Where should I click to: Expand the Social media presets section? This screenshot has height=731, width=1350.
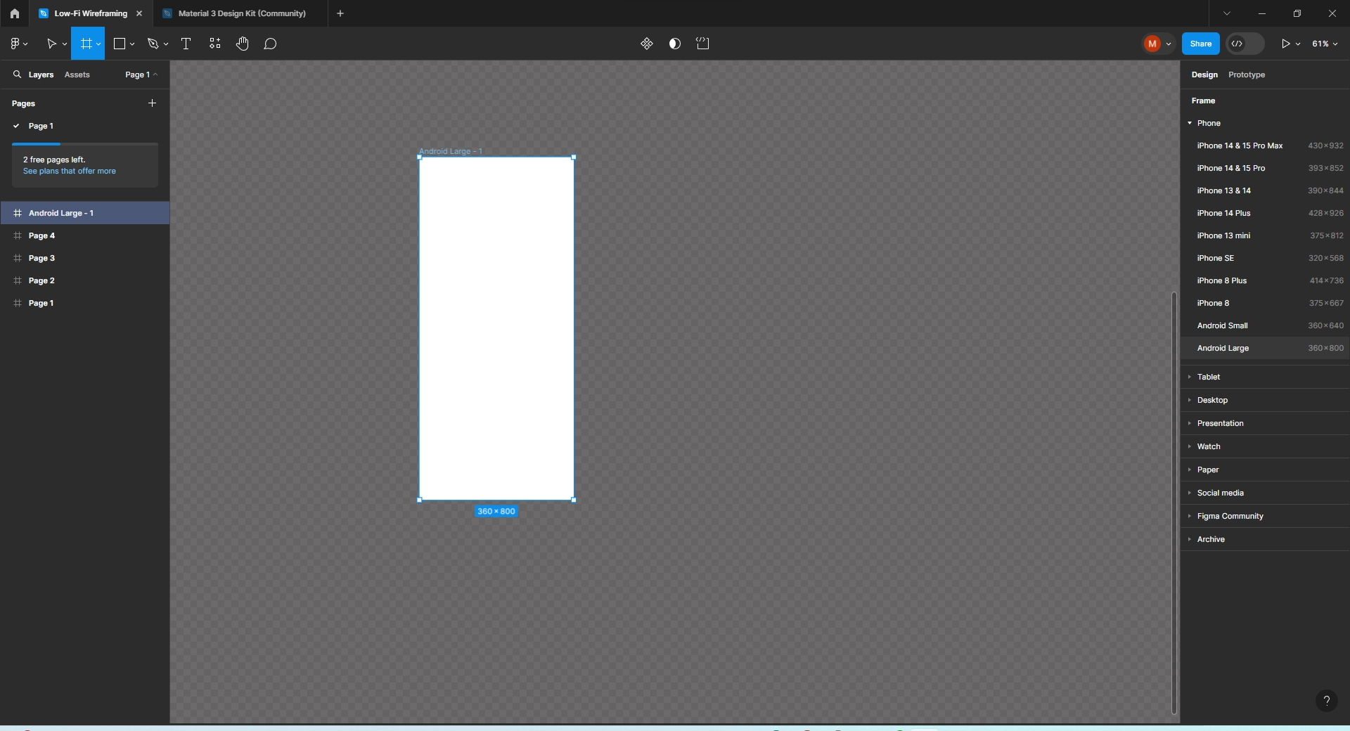[1190, 493]
